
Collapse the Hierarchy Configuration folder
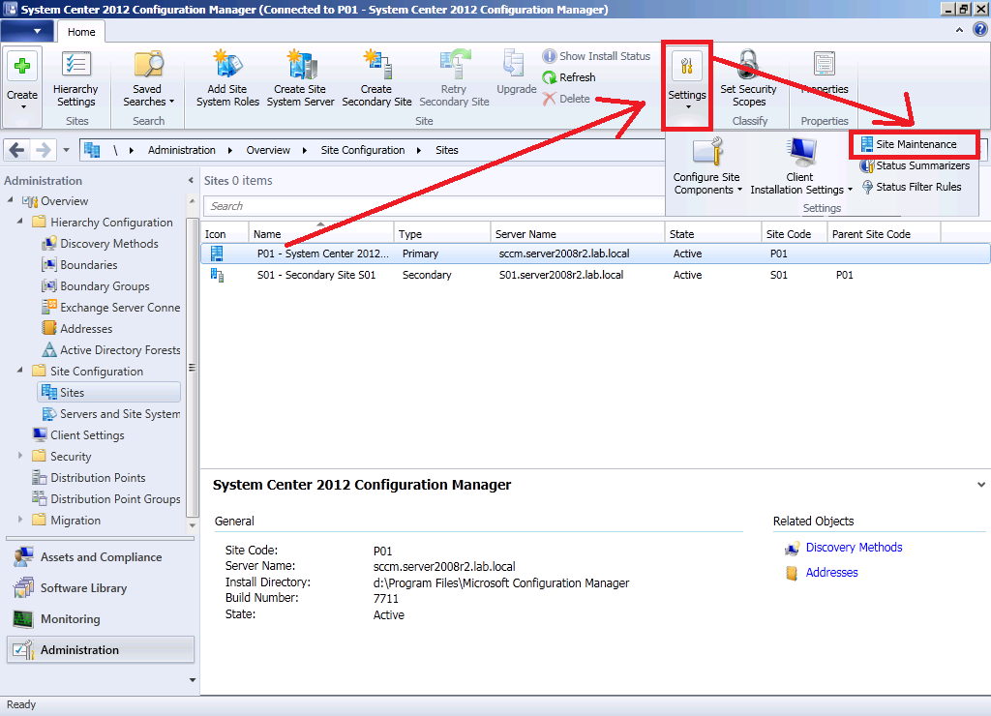point(19,222)
